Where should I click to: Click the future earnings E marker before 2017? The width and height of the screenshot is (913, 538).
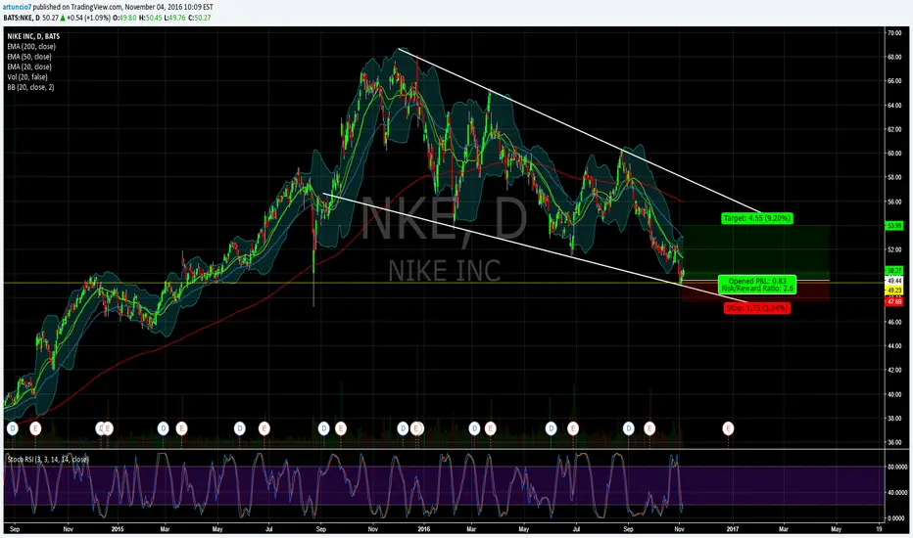point(728,428)
